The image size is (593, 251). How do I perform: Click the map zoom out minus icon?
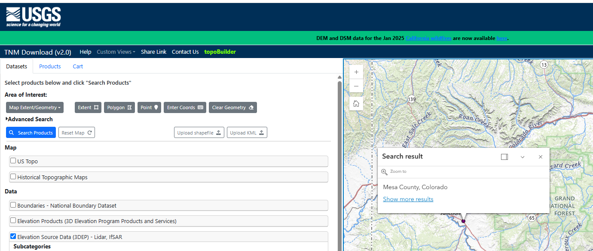point(356,86)
